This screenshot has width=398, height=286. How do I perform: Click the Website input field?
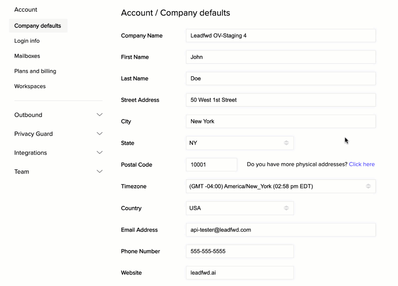point(240,273)
